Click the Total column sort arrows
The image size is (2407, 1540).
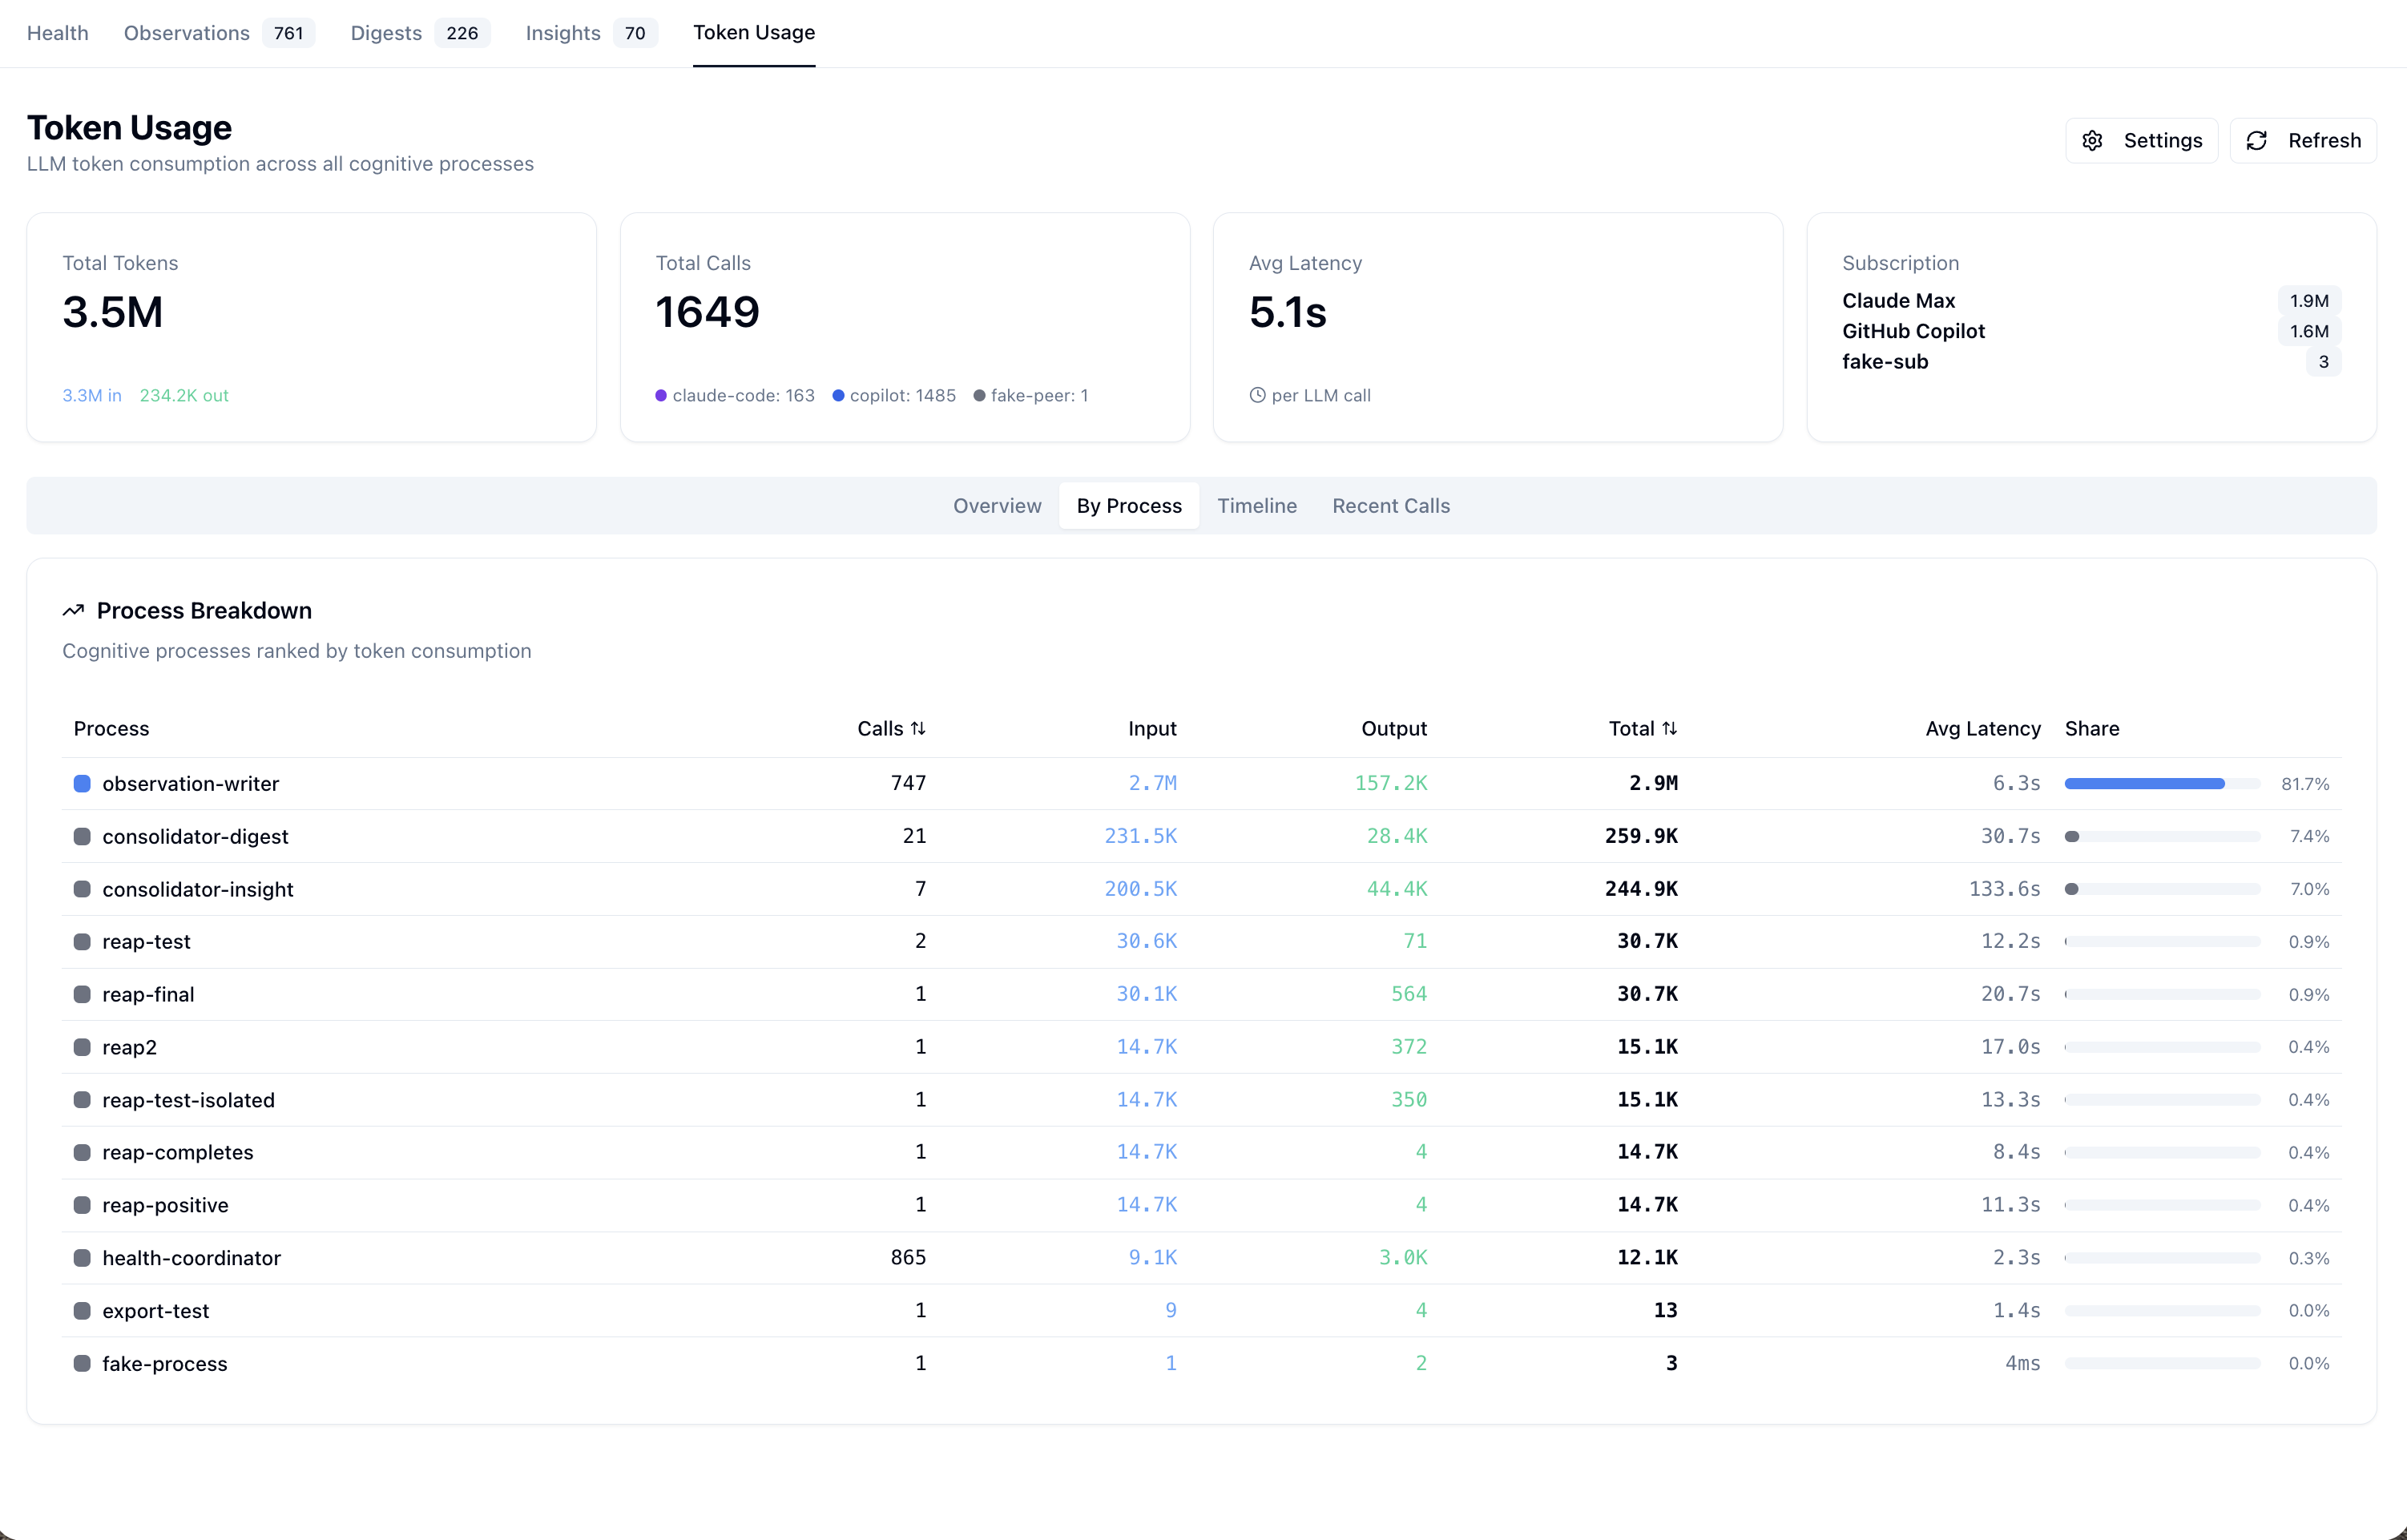point(1669,729)
